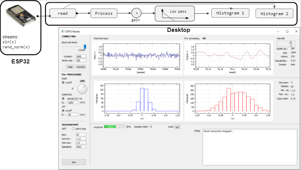The image size is (301, 170).
Task: Click the 56% progress label
Action: (x=129, y=127)
